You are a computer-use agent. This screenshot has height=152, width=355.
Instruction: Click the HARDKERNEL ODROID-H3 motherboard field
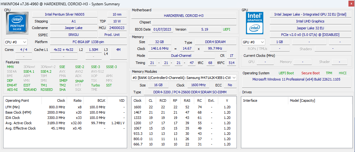(184, 16)
